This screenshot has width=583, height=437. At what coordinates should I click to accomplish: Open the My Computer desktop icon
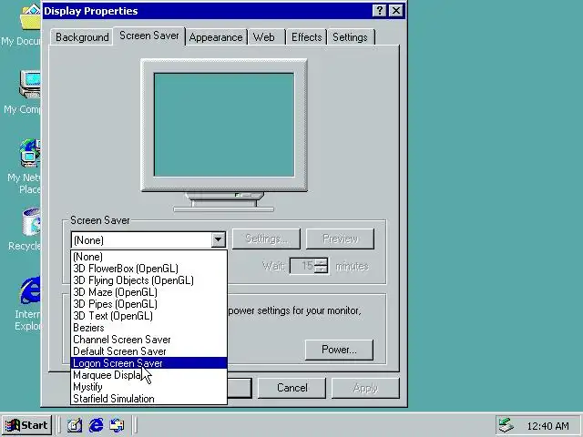point(30,85)
